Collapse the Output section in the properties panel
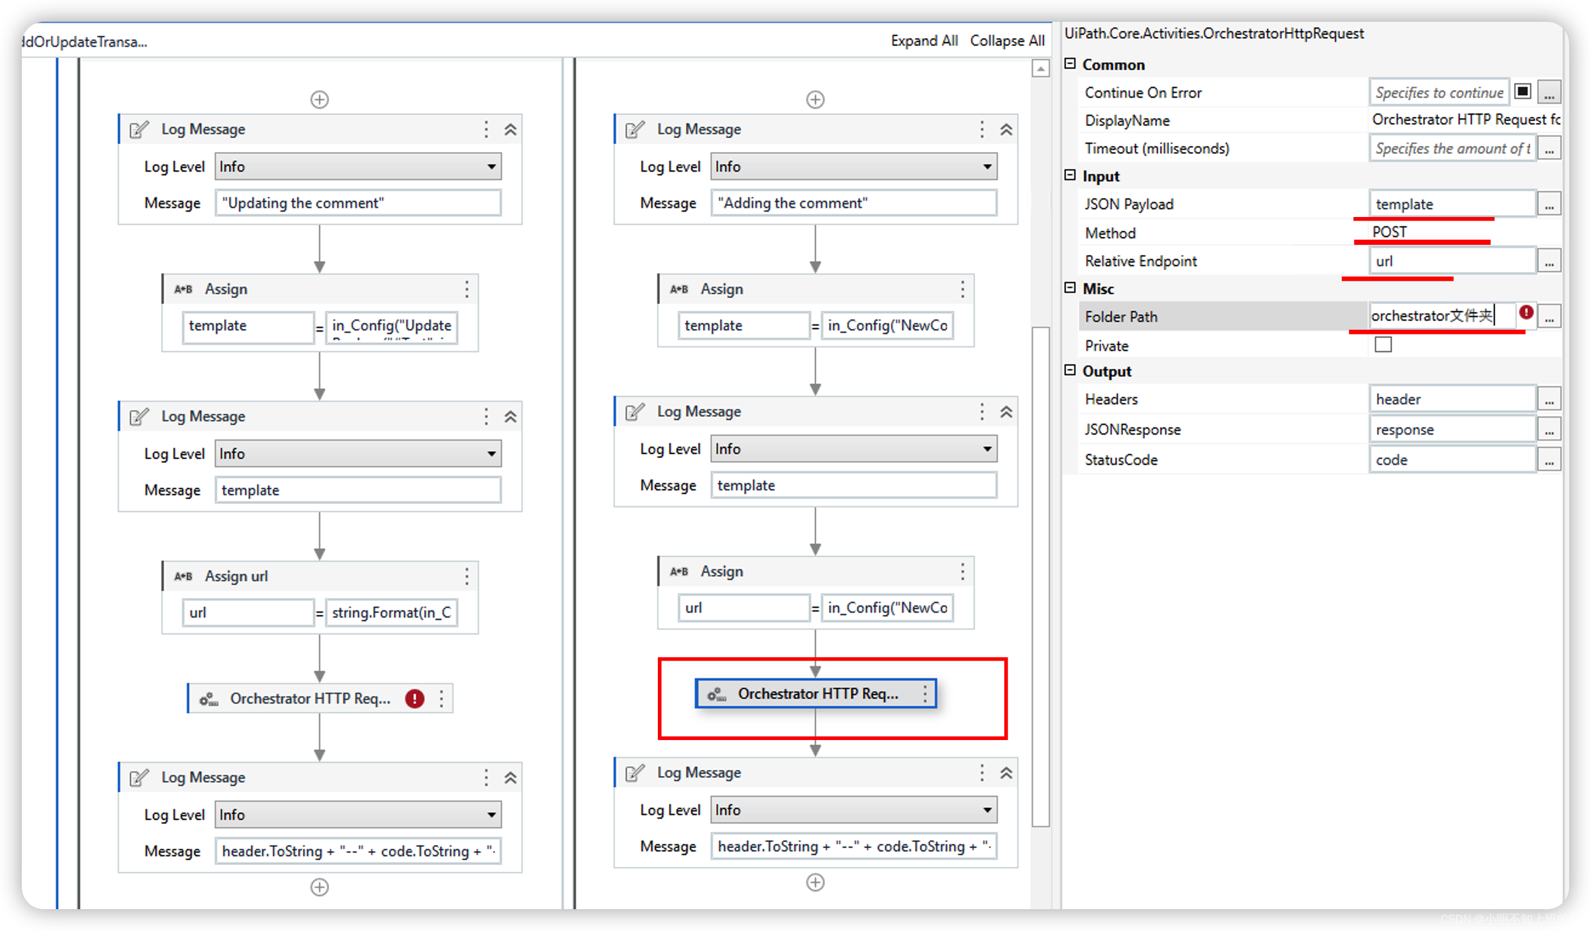Screen dimensions: 1591x931 click(1070, 371)
